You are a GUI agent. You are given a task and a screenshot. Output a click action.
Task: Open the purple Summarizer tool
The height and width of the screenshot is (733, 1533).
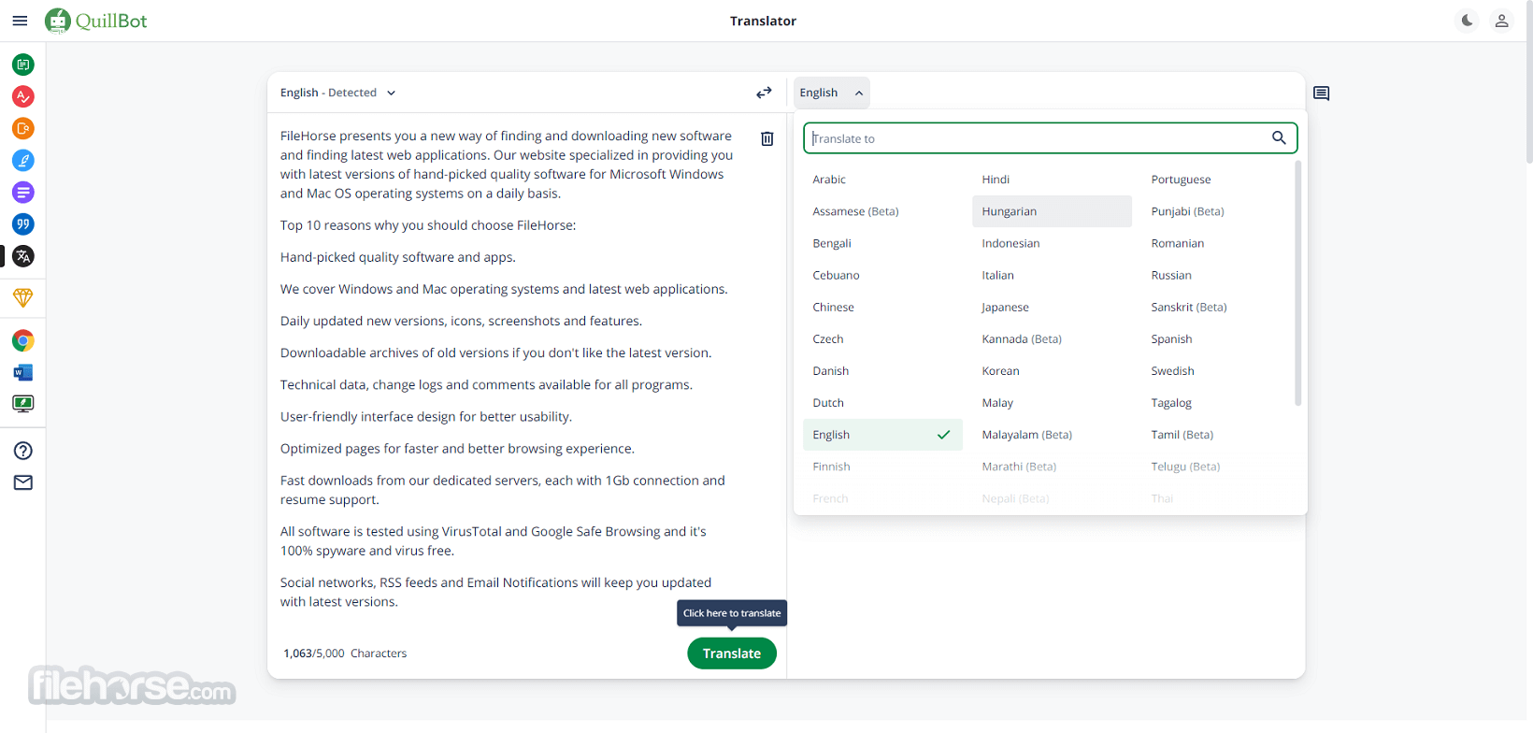(23, 193)
